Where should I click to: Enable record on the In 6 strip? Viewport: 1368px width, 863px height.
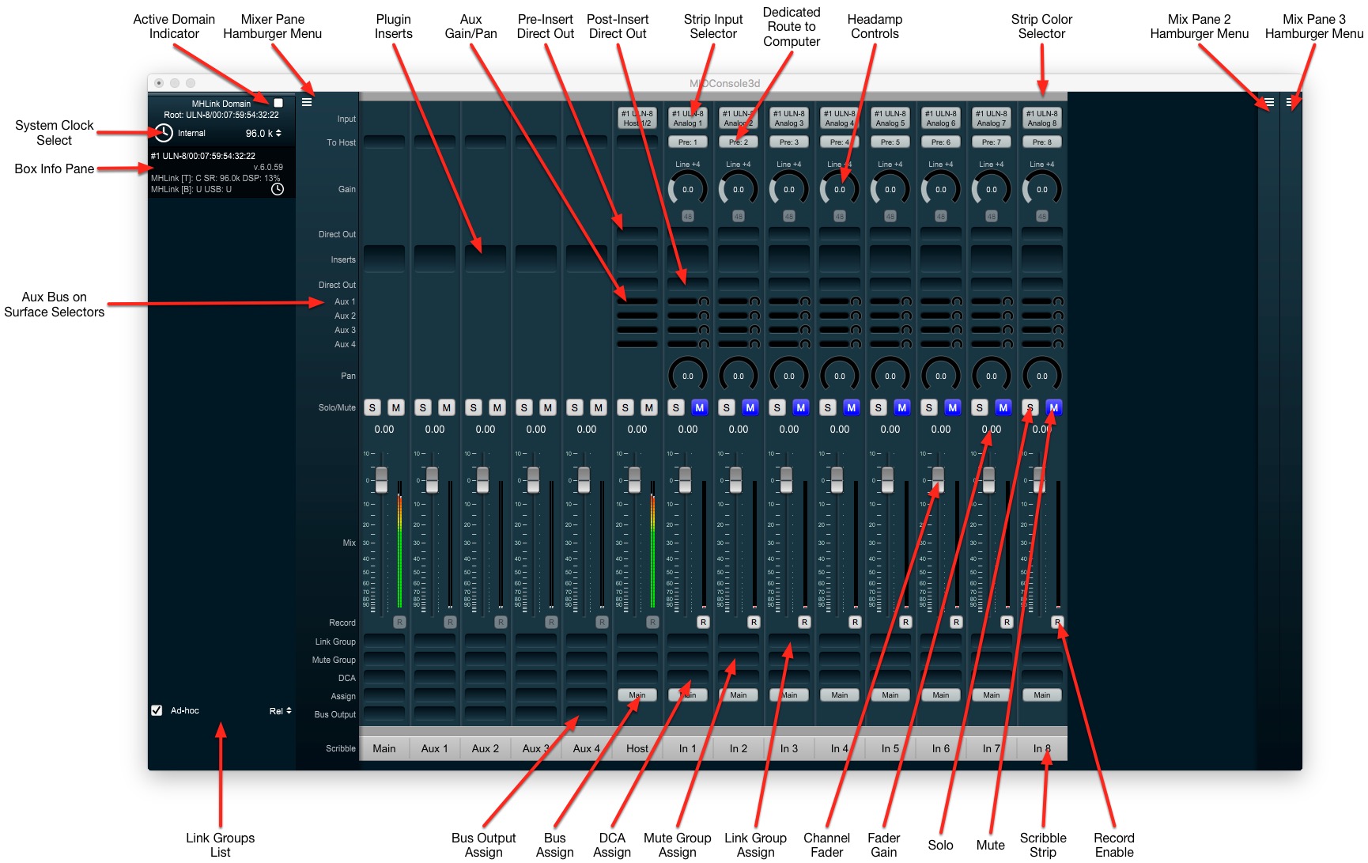pos(956,623)
